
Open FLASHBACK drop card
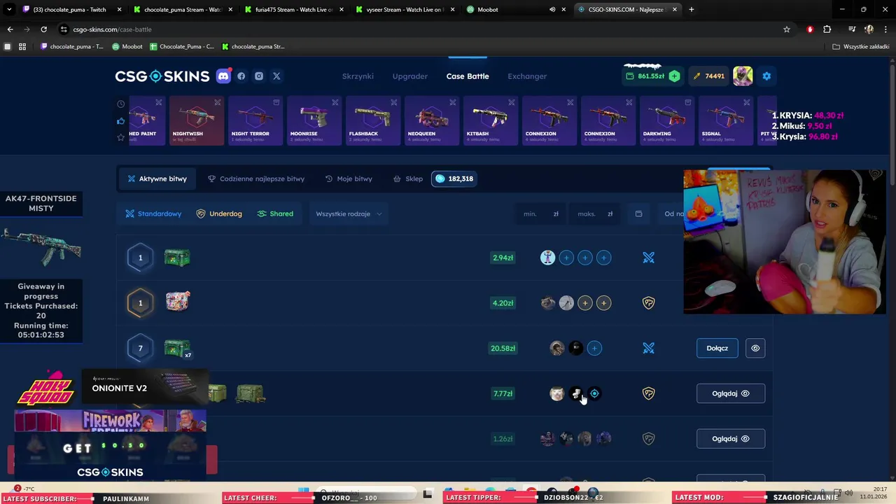point(373,120)
